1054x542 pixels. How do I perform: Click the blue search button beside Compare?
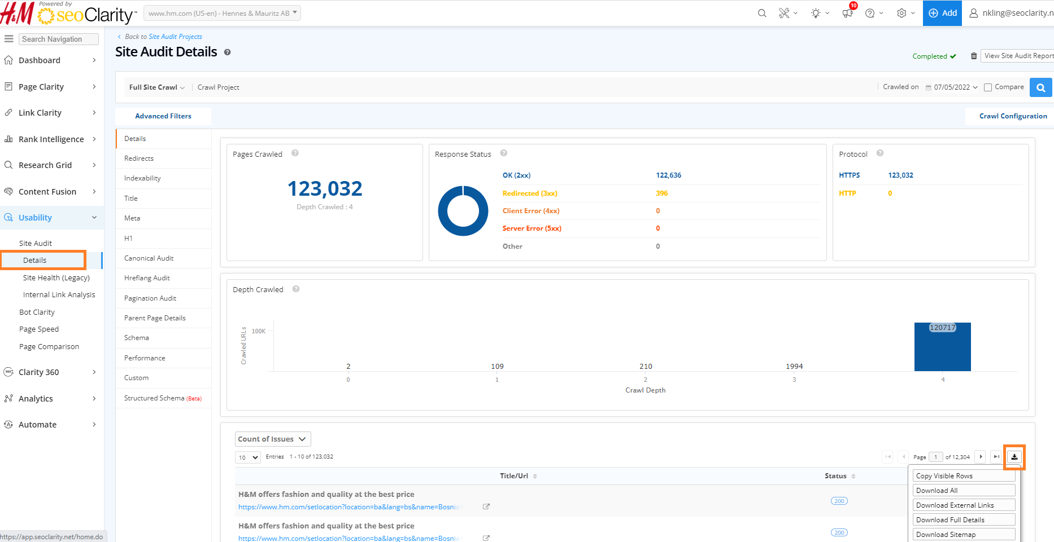(x=1040, y=87)
